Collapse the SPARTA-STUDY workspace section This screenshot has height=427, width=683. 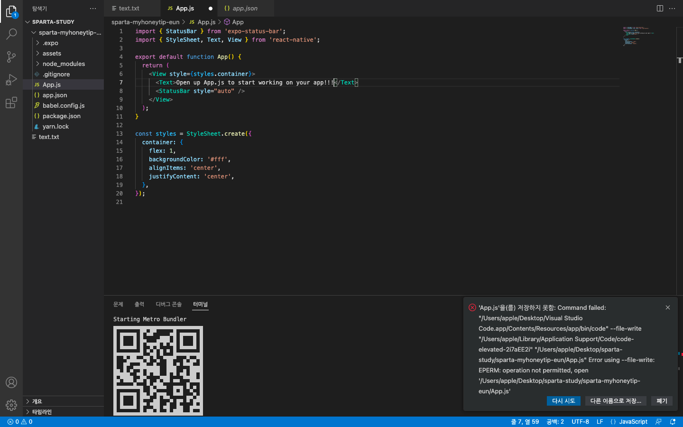[x=64, y=22]
